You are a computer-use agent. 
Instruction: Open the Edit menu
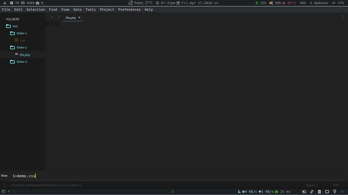tap(18, 9)
